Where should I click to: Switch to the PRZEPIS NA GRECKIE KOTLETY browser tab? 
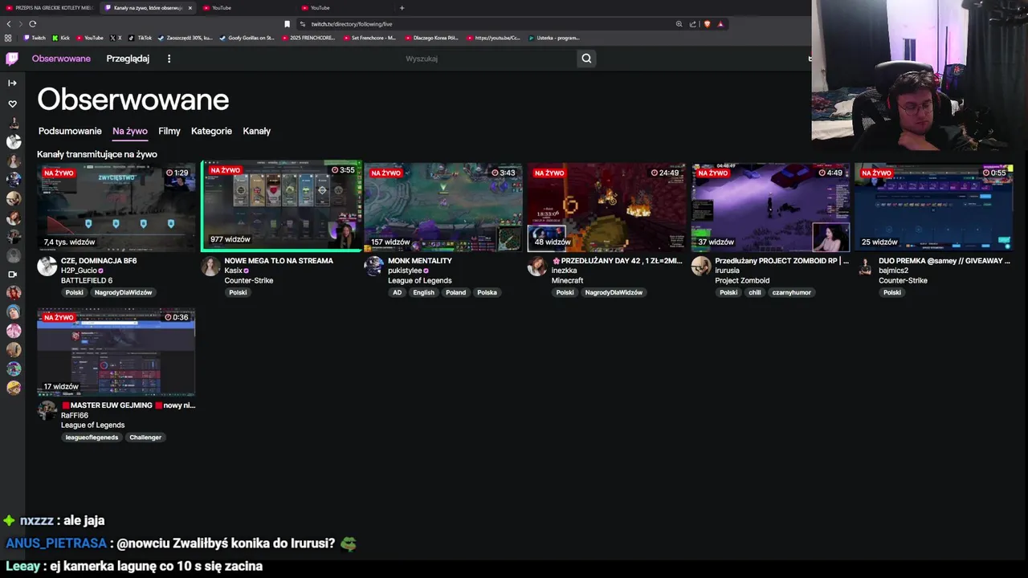click(x=48, y=8)
